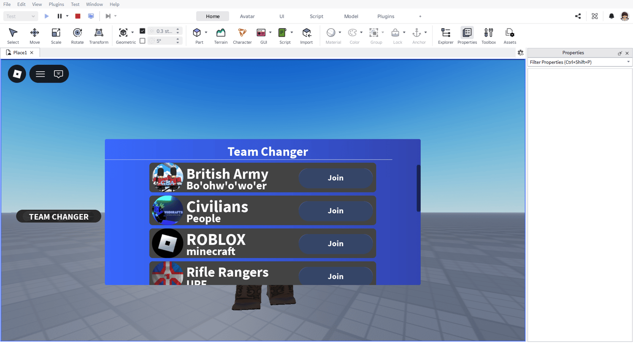The image size is (633, 355).
Task: Open notifications bell
Action: 611,16
